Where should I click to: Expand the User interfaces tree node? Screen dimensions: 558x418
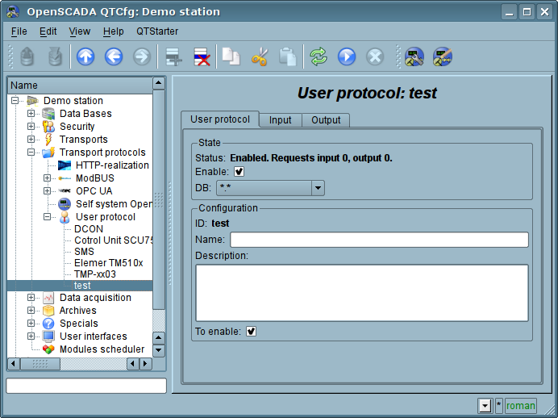(31, 336)
